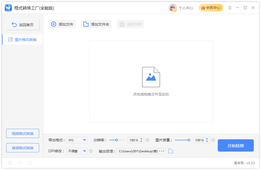The image size is (261, 170).
Task: Click the app logo icon in title bar
Action: 8,8
